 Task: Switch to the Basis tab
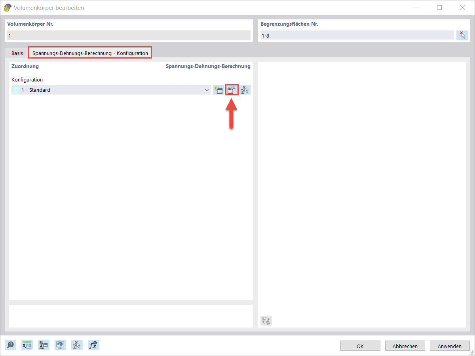pyautogui.click(x=17, y=53)
